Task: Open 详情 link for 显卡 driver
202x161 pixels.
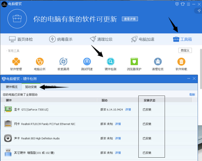Action: (128, 110)
